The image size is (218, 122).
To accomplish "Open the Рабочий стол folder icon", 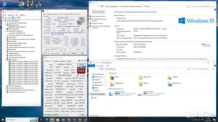I will (169, 84).
